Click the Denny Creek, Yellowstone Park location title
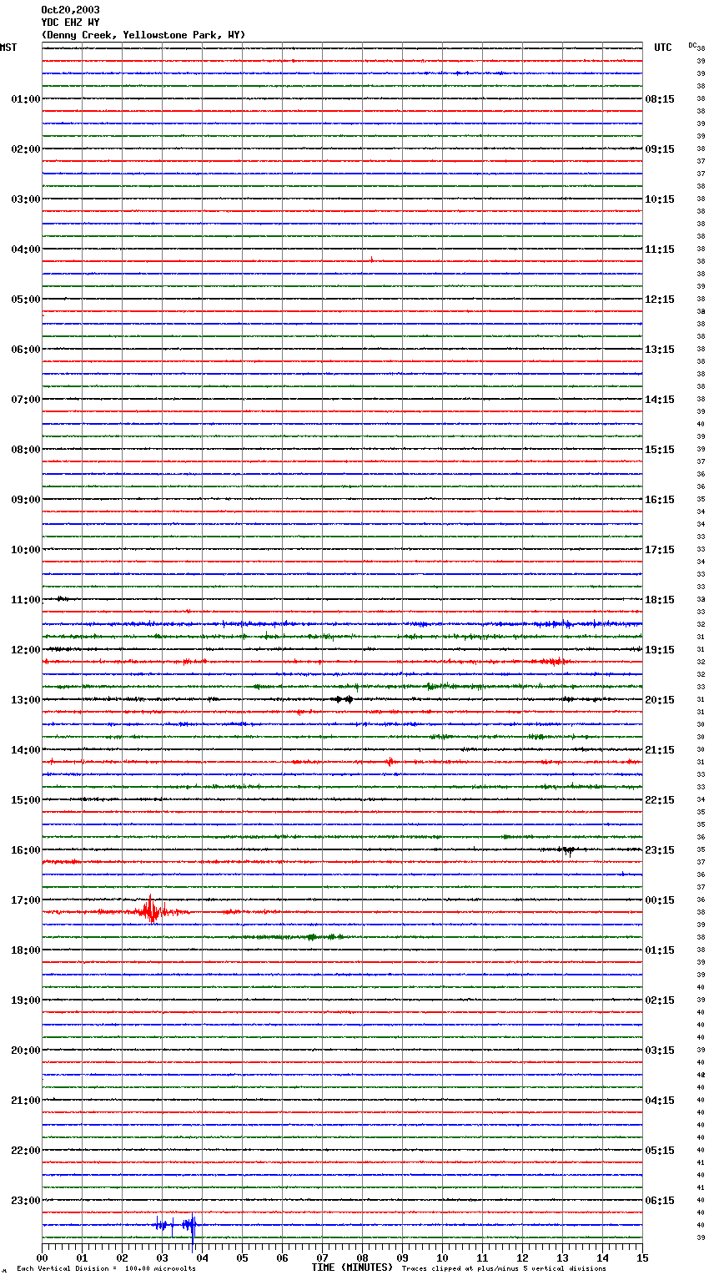Image resolution: width=709 pixels, height=1280 pixels. pos(143,35)
